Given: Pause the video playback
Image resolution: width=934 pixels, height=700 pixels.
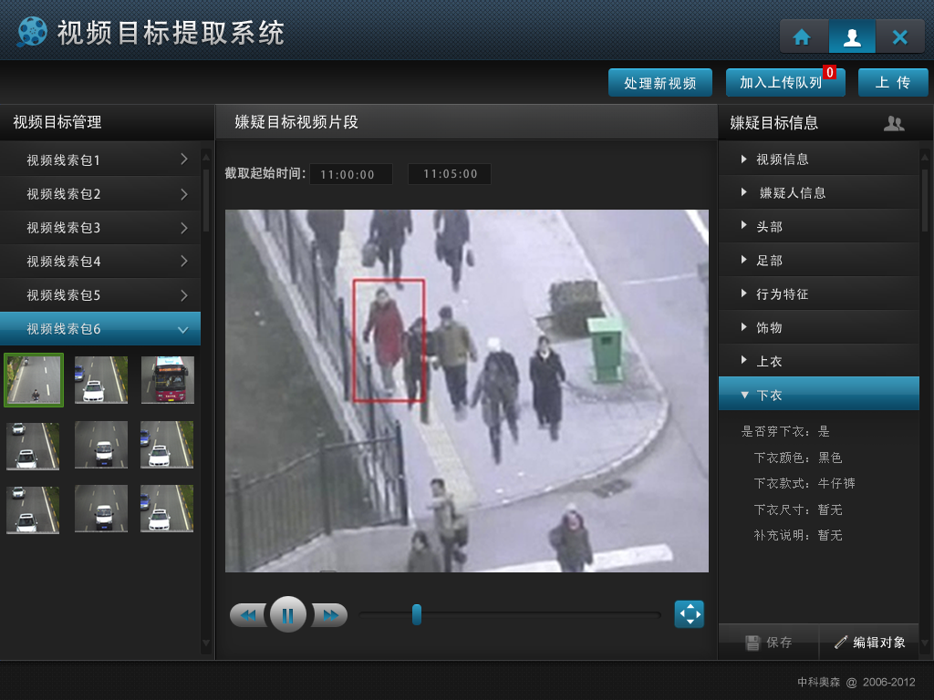Looking at the screenshot, I should [287, 614].
